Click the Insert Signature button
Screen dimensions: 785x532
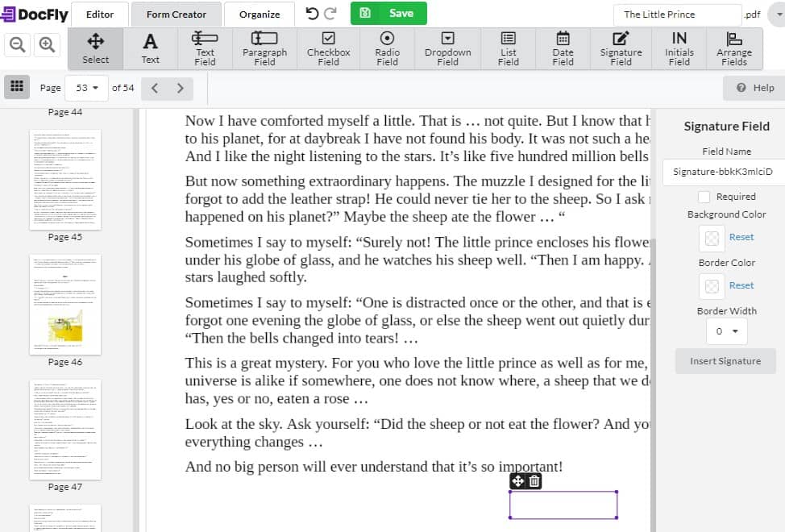pyautogui.click(x=725, y=361)
